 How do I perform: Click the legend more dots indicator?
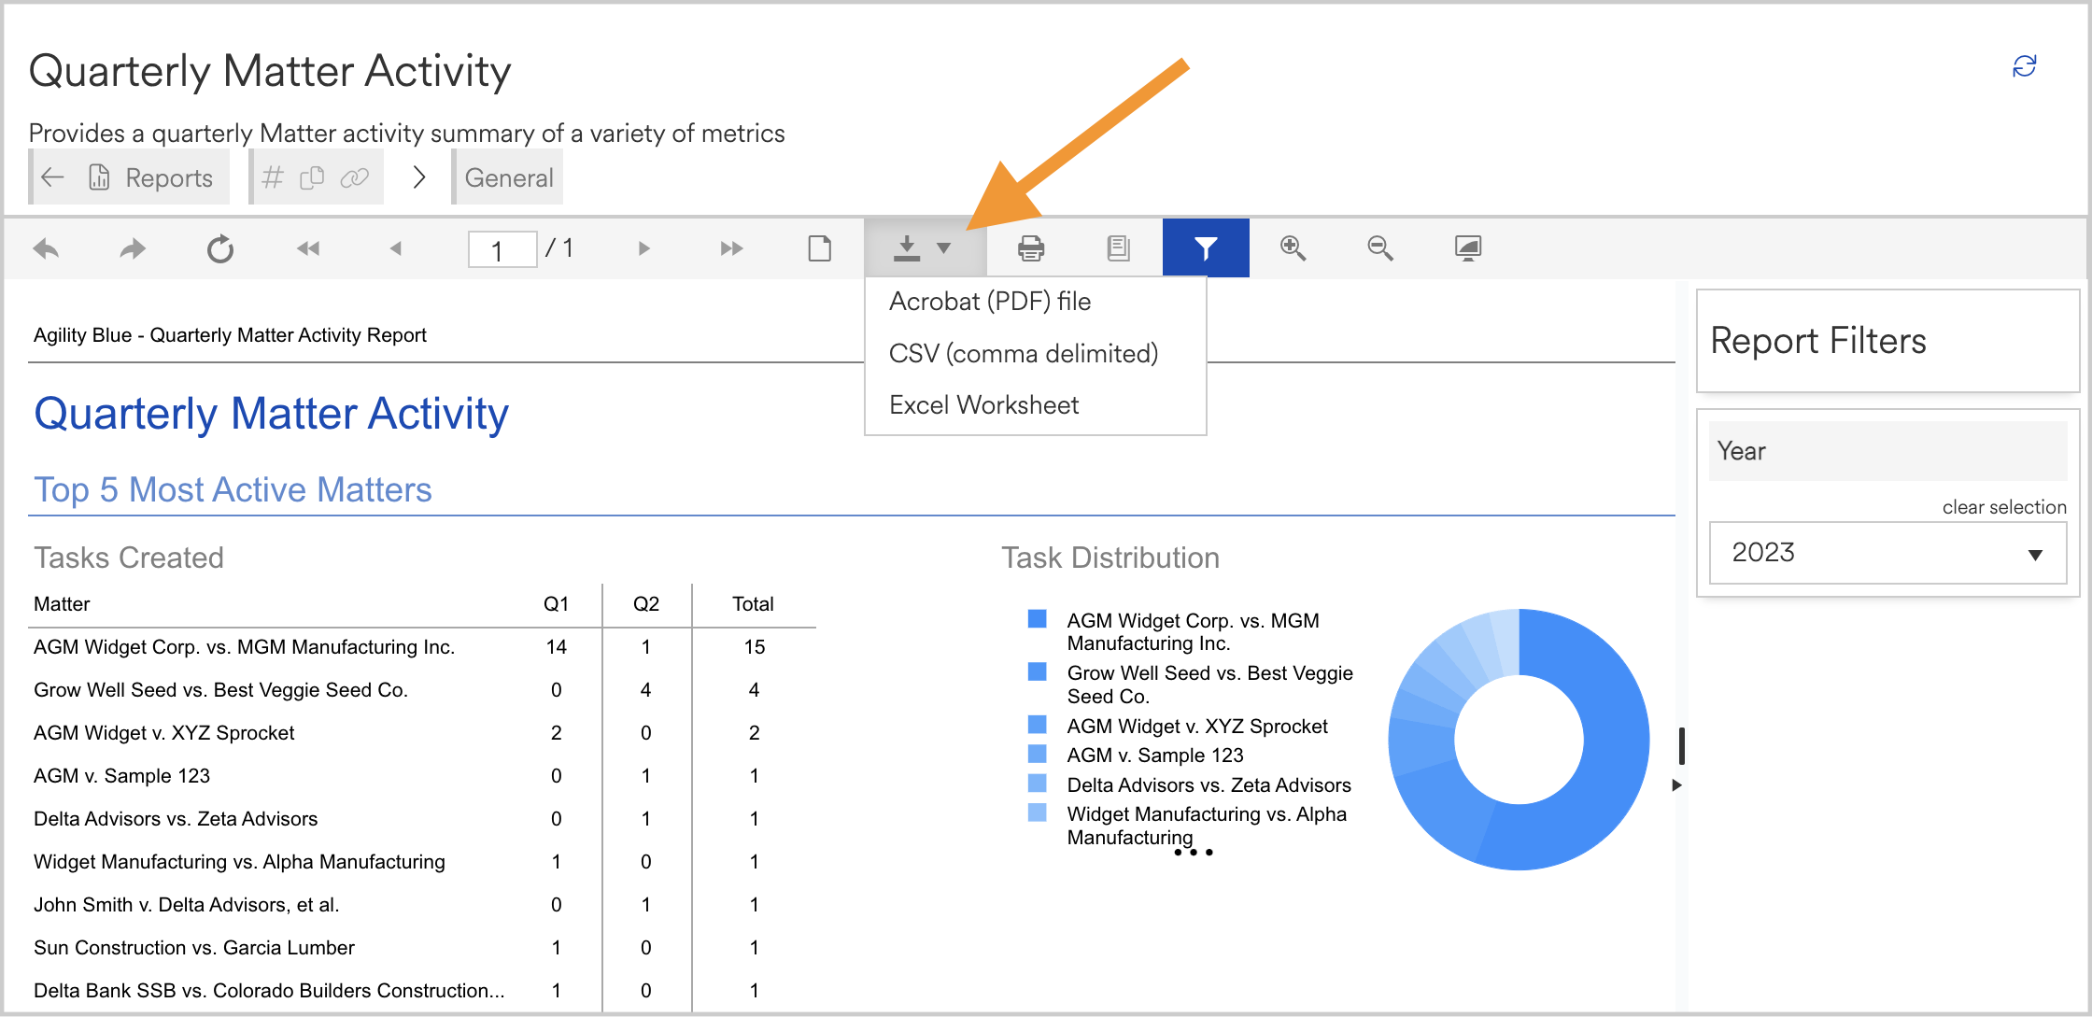(x=1194, y=852)
